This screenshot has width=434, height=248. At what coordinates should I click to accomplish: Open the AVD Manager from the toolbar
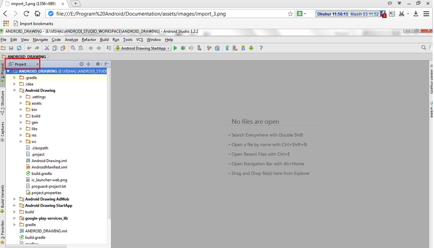tap(235, 48)
